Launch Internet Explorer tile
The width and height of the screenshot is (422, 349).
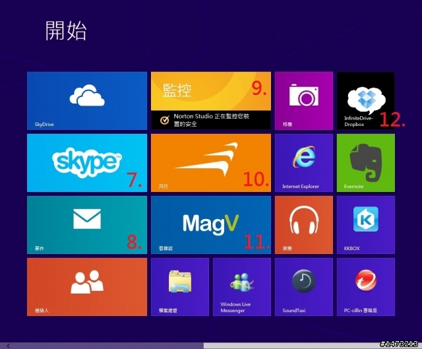[x=304, y=163]
